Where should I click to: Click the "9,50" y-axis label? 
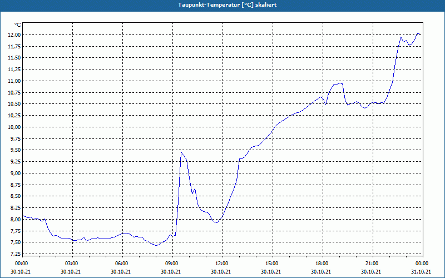[x=16, y=150]
